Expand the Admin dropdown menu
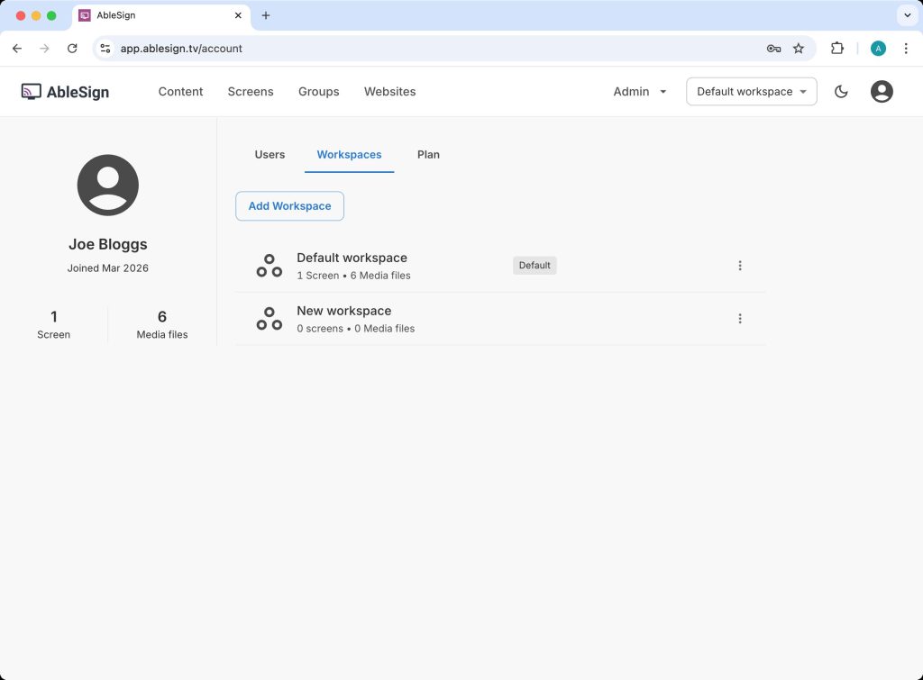This screenshot has height=680, width=923. click(x=640, y=91)
